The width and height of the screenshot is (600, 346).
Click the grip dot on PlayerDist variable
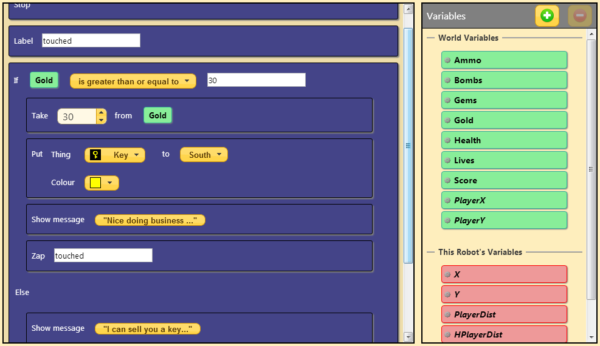pyautogui.click(x=447, y=314)
